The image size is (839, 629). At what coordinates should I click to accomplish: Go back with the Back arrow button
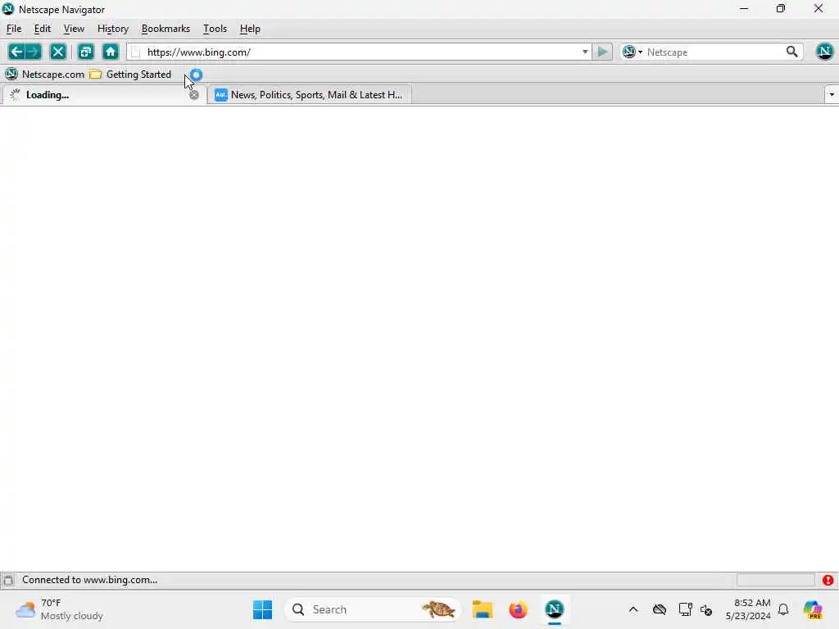tap(16, 52)
